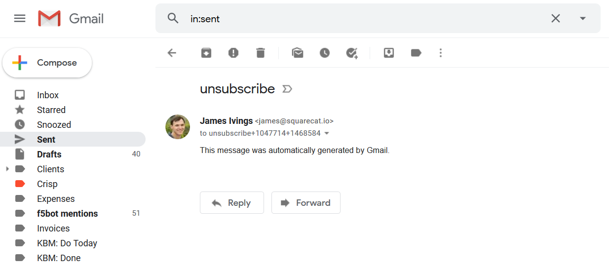Toggle the importance marker beside unsubscribe
Image resolution: width=609 pixels, height=269 pixels.
click(x=287, y=89)
